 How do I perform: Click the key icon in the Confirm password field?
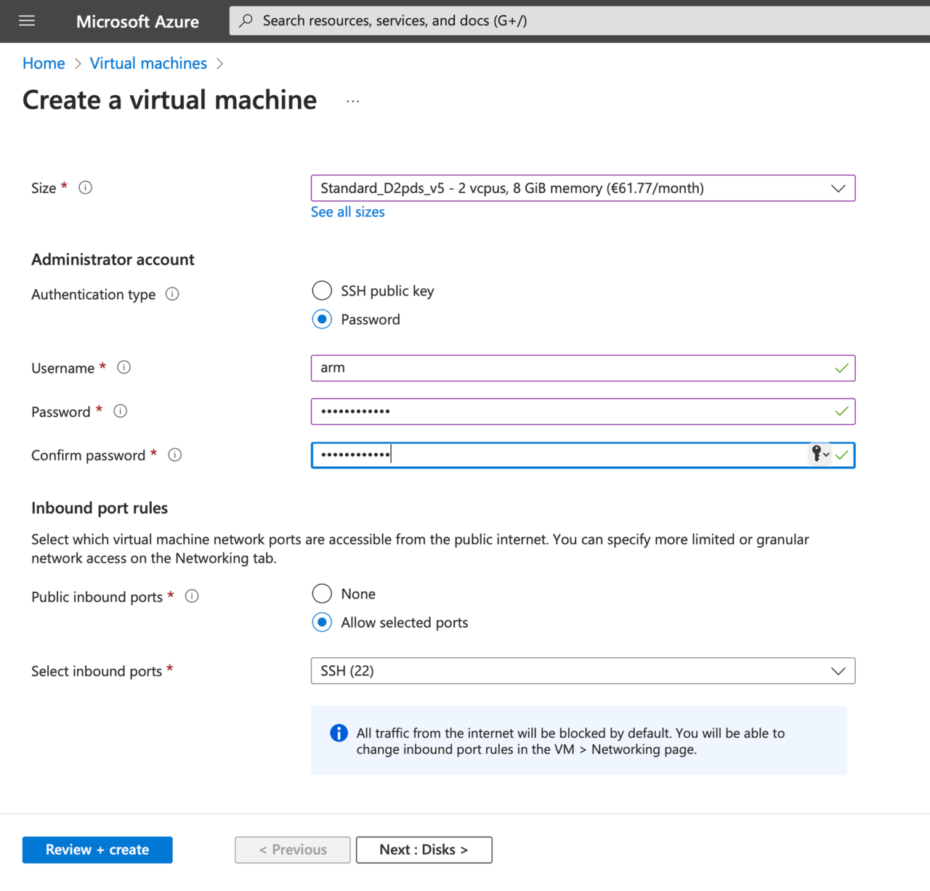pos(817,455)
